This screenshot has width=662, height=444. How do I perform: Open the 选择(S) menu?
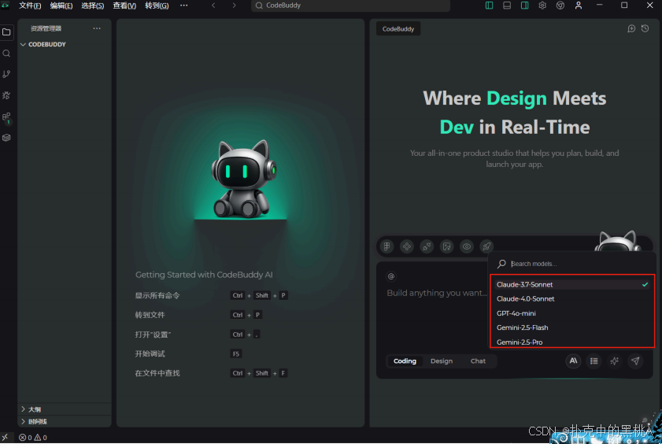pos(92,6)
